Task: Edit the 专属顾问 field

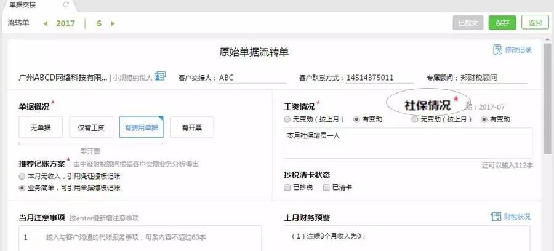Action: (x=493, y=78)
